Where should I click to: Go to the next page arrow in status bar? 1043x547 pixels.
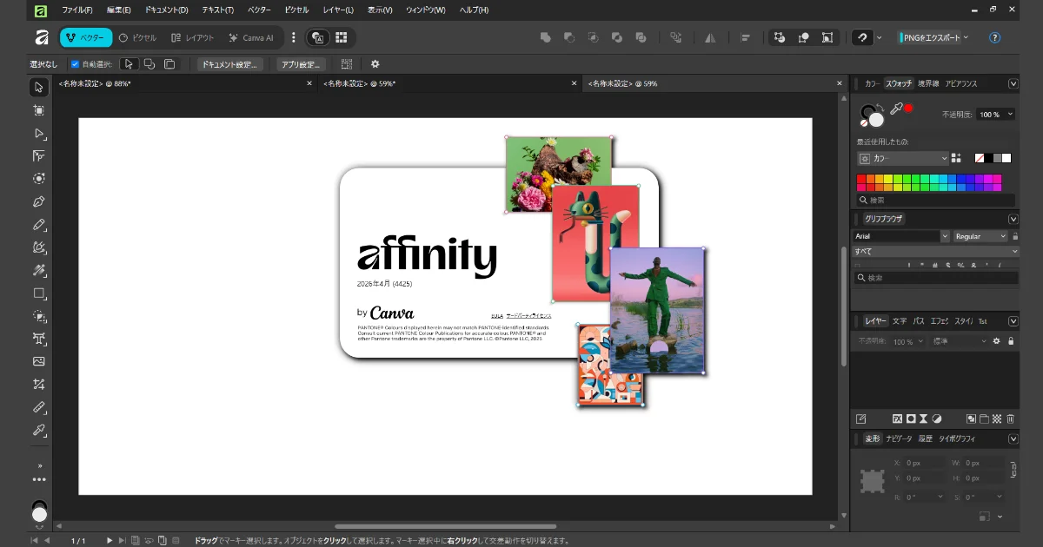coord(110,540)
